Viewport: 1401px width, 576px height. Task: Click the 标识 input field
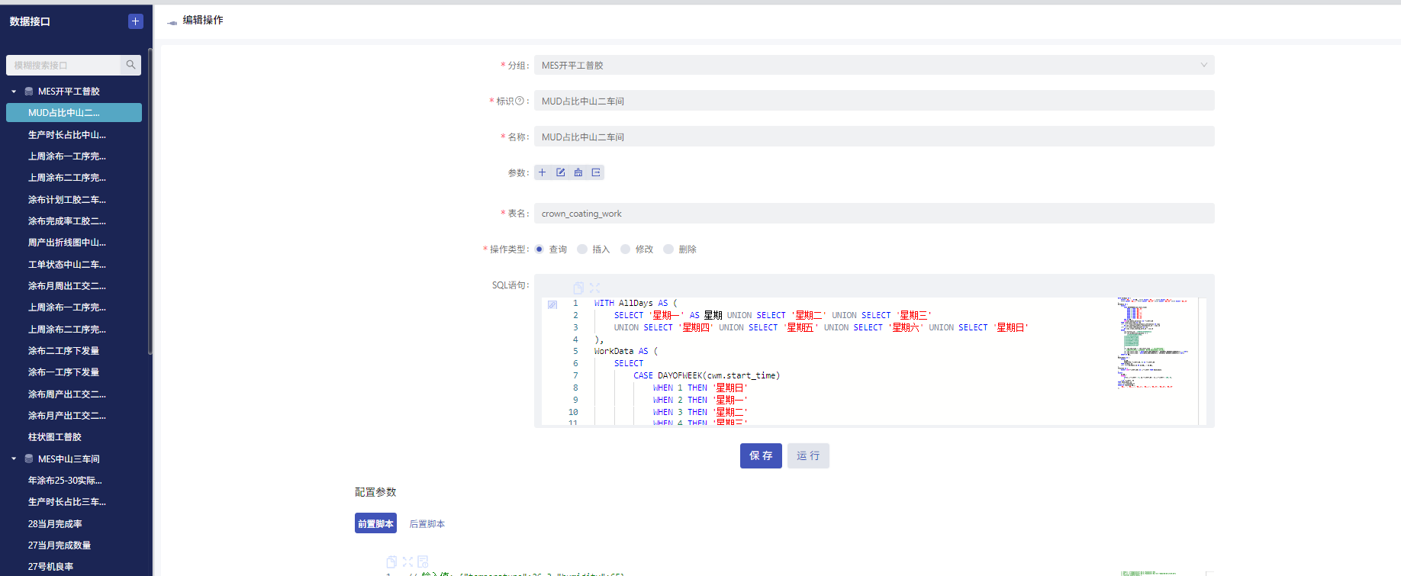click(874, 101)
